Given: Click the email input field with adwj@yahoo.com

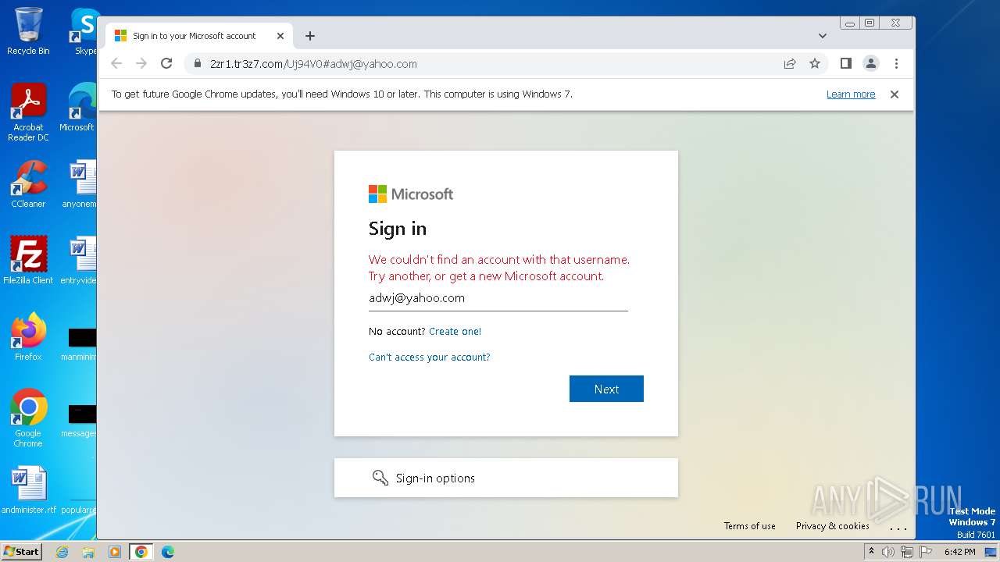Looking at the screenshot, I should [x=498, y=298].
